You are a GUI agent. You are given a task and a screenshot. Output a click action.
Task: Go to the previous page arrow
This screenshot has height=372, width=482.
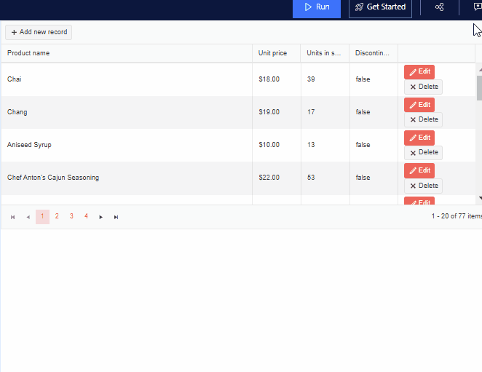pyautogui.click(x=28, y=217)
